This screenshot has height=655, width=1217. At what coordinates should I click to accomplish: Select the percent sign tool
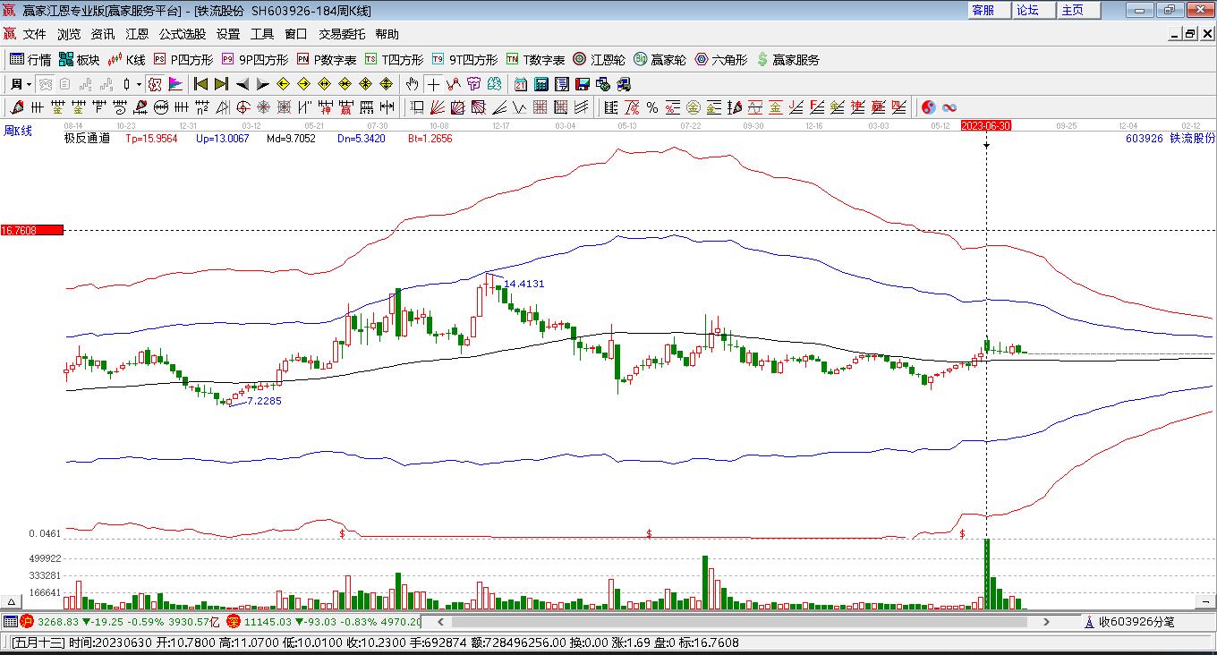click(x=652, y=107)
